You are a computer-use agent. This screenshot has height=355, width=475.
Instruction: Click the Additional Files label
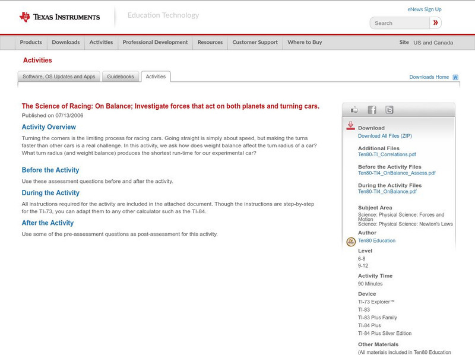[x=379, y=148]
